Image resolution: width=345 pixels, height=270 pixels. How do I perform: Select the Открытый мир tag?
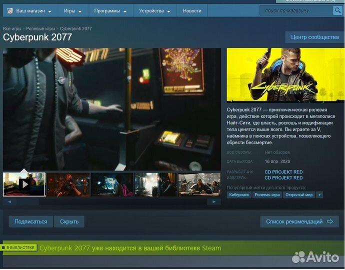click(x=299, y=194)
